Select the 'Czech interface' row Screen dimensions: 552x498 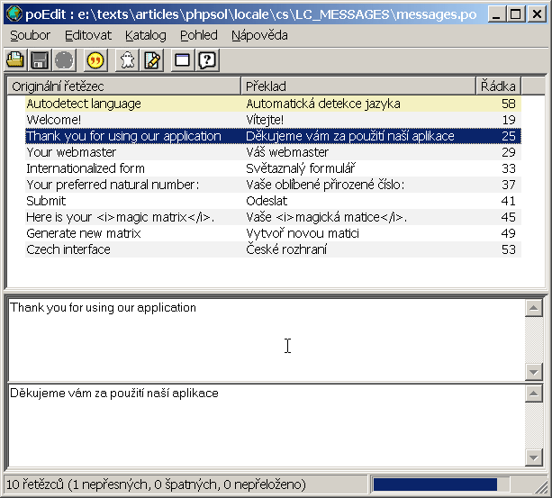pyautogui.click(x=273, y=249)
